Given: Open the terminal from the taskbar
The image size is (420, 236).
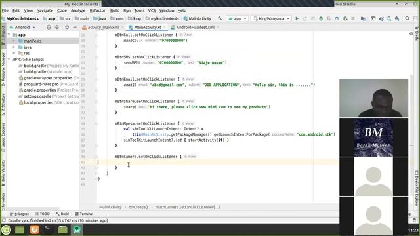Looking at the screenshot, I should (49, 229).
